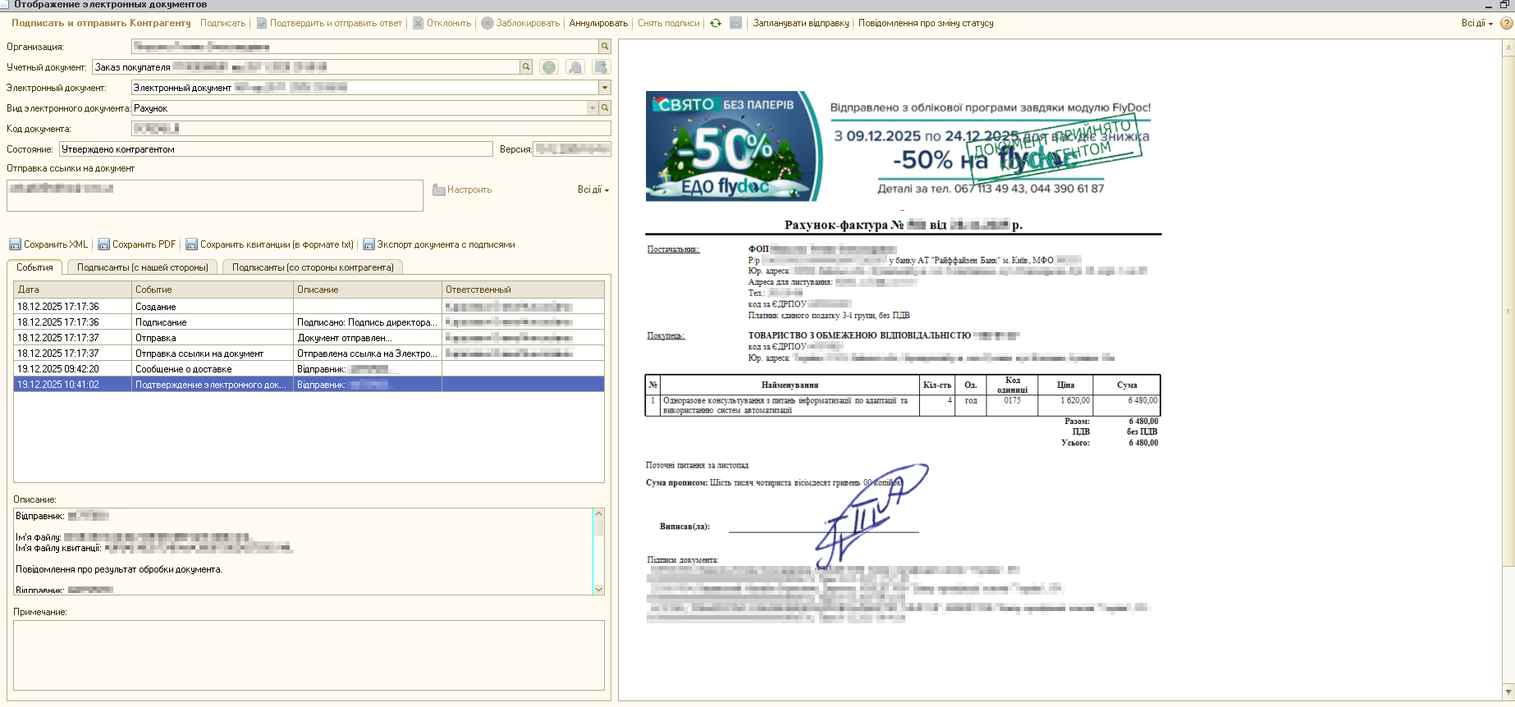Click the Состояние field showing Утверждено контрагентом
The height and width of the screenshot is (707, 1515).
pyautogui.click(x=275, y=149)
